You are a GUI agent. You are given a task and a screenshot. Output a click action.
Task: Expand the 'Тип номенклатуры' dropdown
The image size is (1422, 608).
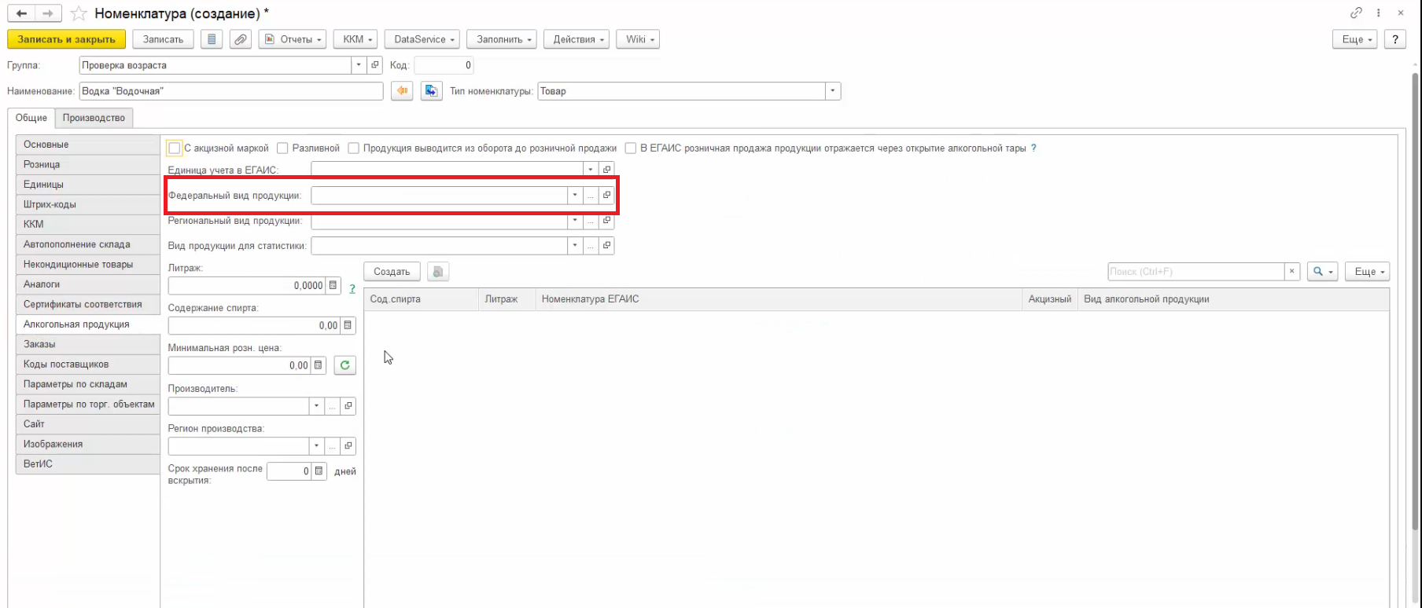[832, 91]
